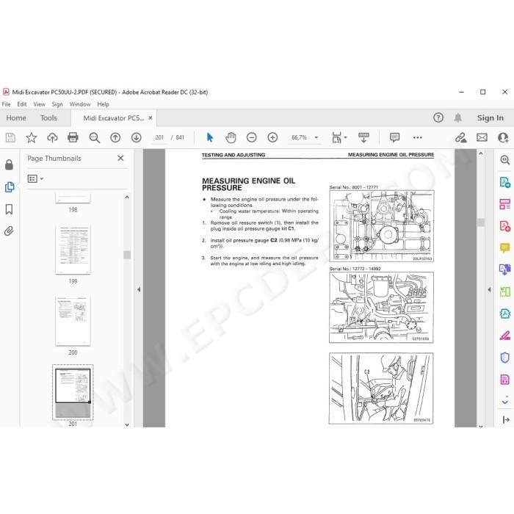Expand right tools pane arrow icon
This screenshot has width=514, height=514.
click(506, 419)
